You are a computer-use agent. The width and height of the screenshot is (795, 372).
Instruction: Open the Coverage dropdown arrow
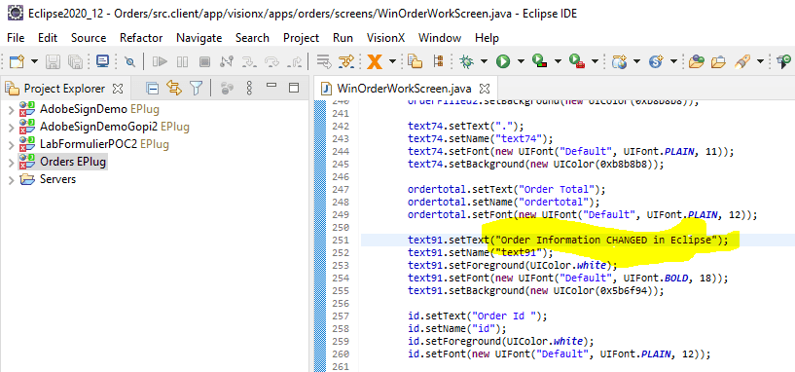coord(558,61)
